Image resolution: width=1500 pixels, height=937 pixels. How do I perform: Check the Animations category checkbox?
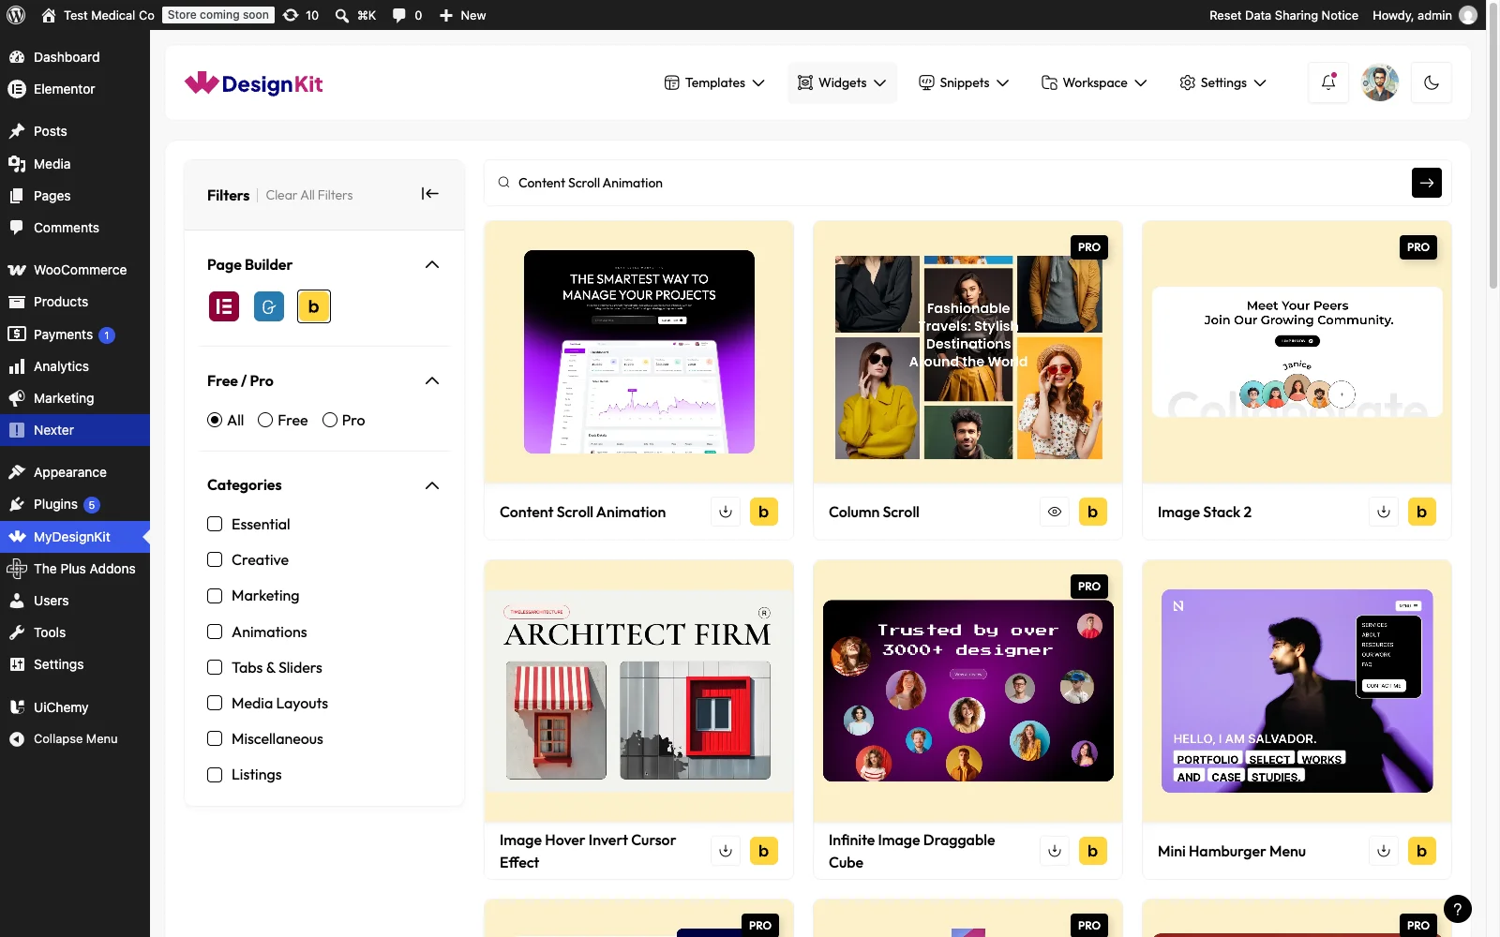pyautogui.click(x=215, y=632)
